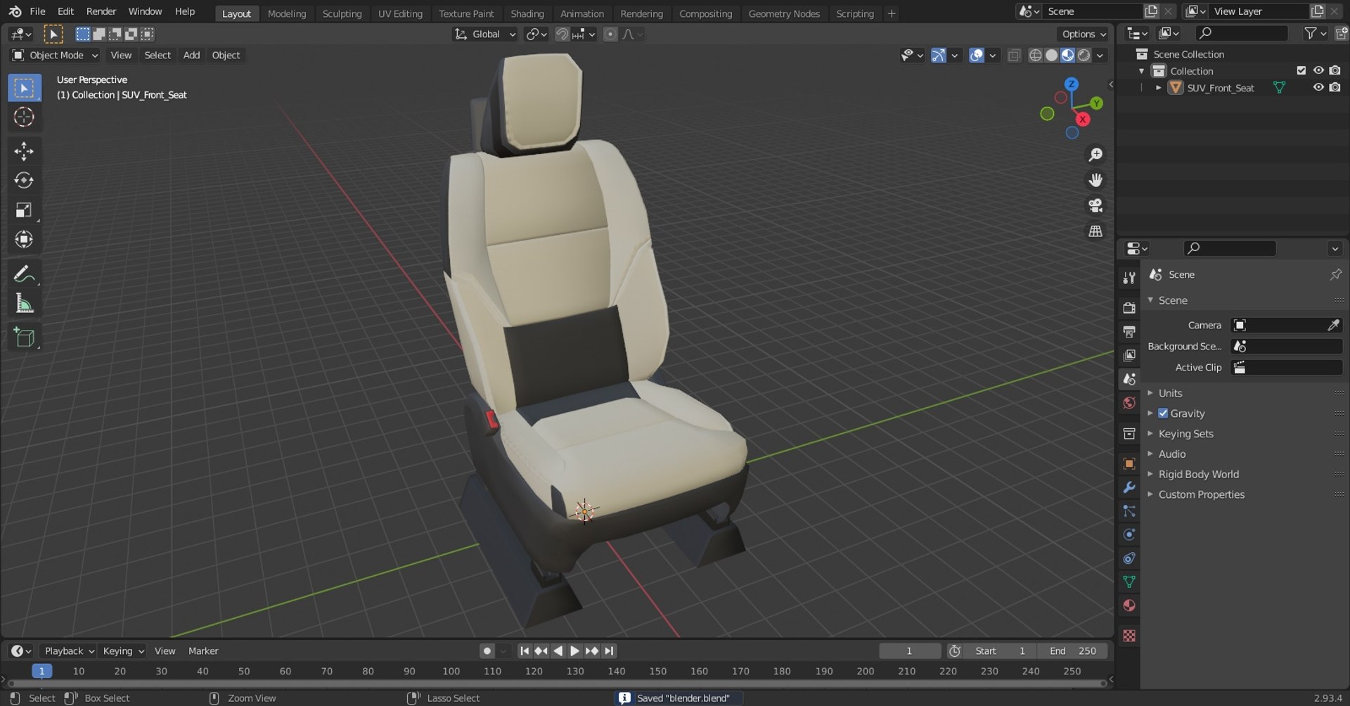Activate the Transform tool
The width and height of the screenshot is (1350, 706).
[x=24, y=240]
